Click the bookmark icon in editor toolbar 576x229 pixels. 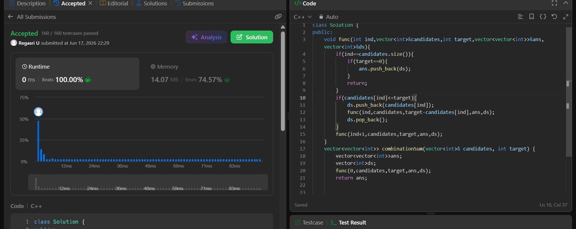531,17
